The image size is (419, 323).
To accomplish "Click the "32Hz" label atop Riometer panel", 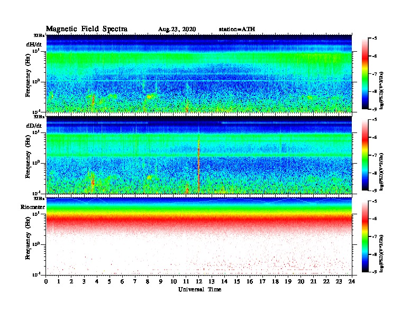I will tap(39, 198).
